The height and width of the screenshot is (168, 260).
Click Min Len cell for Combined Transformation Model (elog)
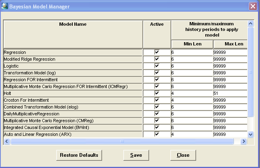point(192,107)
